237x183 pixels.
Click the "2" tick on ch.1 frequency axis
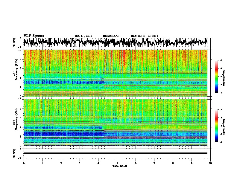[21, 87]
